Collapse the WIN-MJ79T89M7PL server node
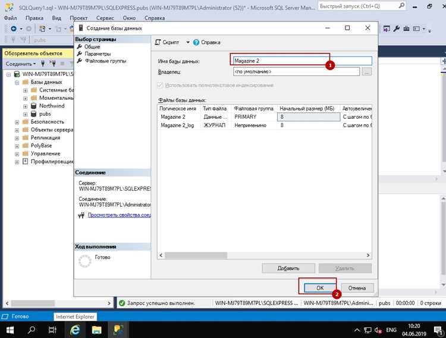Screen dimensions: 446x338 [x=8, y=74]
